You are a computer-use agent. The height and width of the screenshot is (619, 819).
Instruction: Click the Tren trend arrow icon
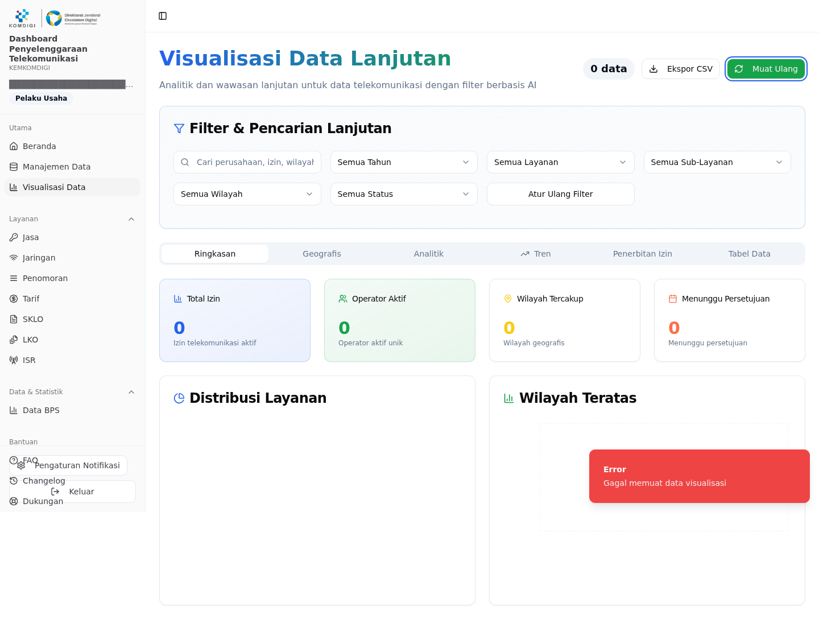click(x=525, y=254)
